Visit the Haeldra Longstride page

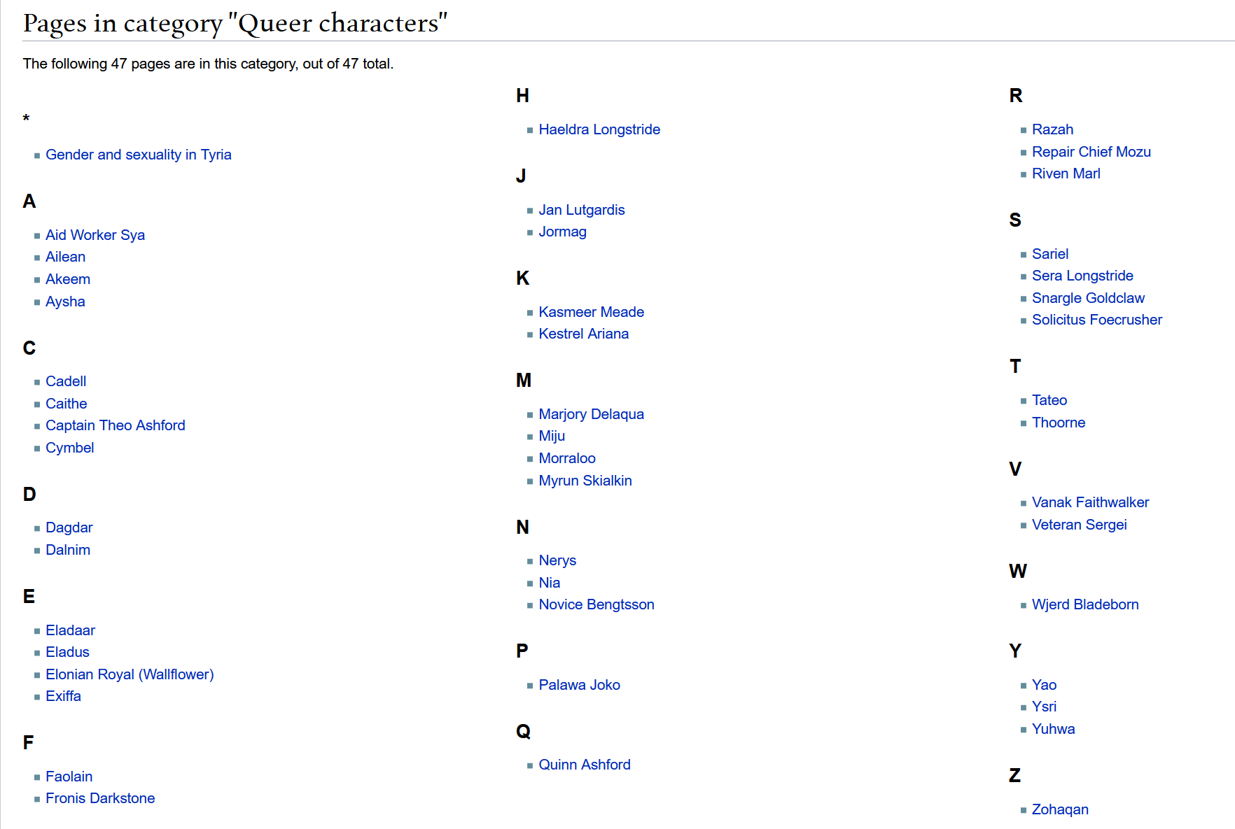click(x=599, y=129)
